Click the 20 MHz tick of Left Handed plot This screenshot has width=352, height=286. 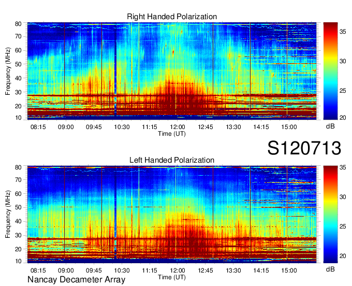point(18,249)
